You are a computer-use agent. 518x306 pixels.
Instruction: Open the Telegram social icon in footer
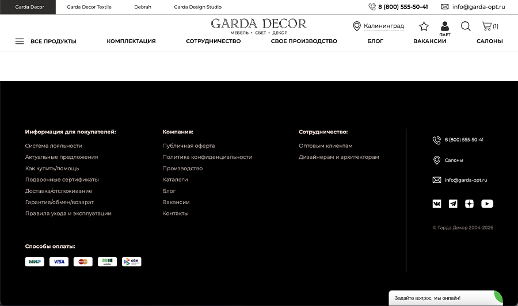coord(453,204)
